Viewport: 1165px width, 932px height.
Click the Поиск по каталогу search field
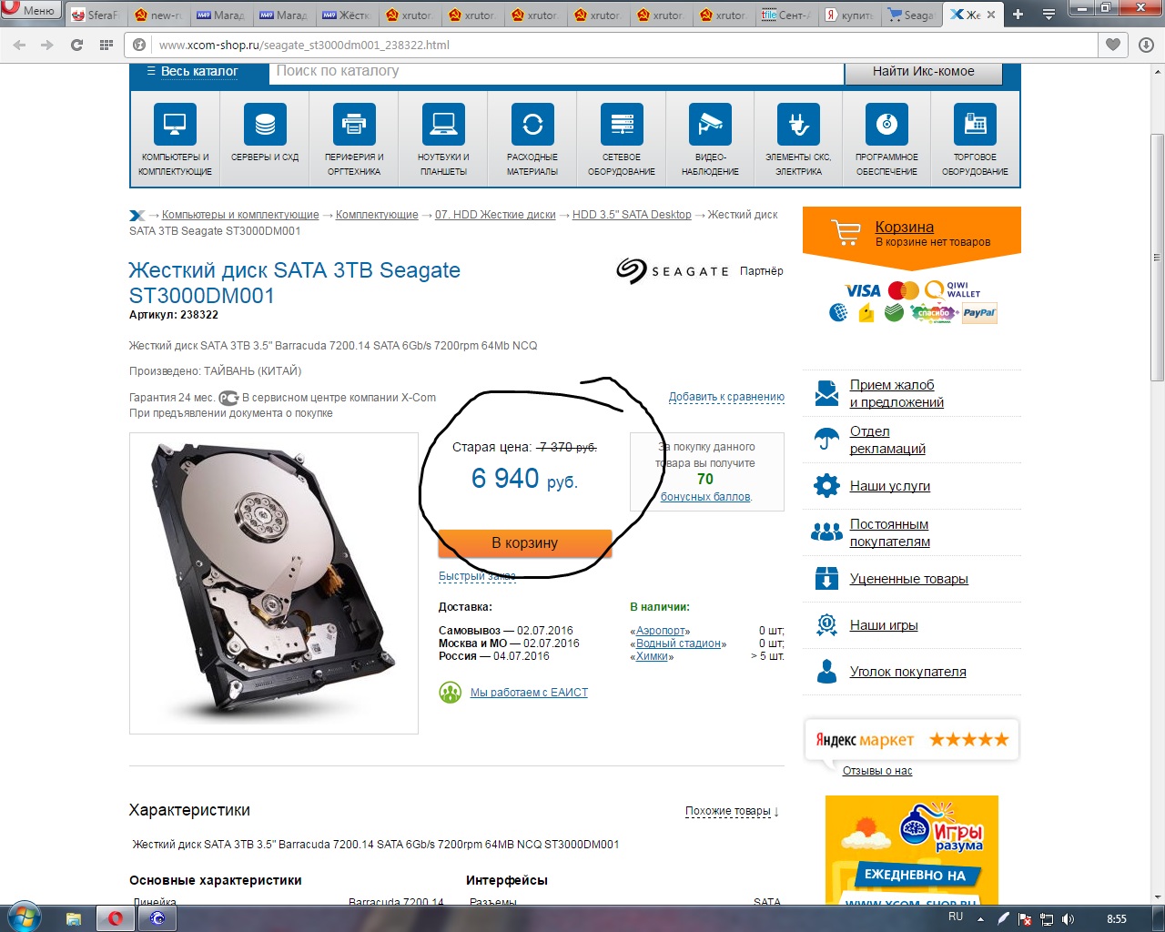[556, 72]
